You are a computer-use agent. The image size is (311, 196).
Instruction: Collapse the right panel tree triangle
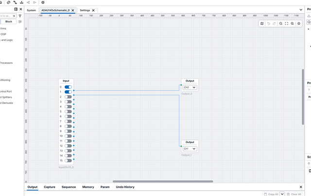(309, 29)
